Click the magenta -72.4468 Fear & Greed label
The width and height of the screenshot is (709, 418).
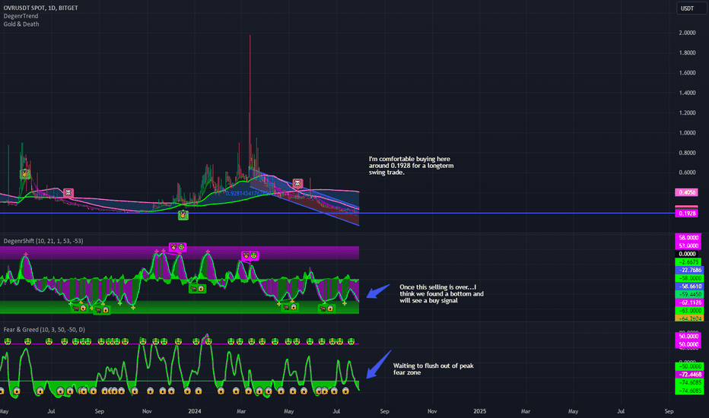689,375
